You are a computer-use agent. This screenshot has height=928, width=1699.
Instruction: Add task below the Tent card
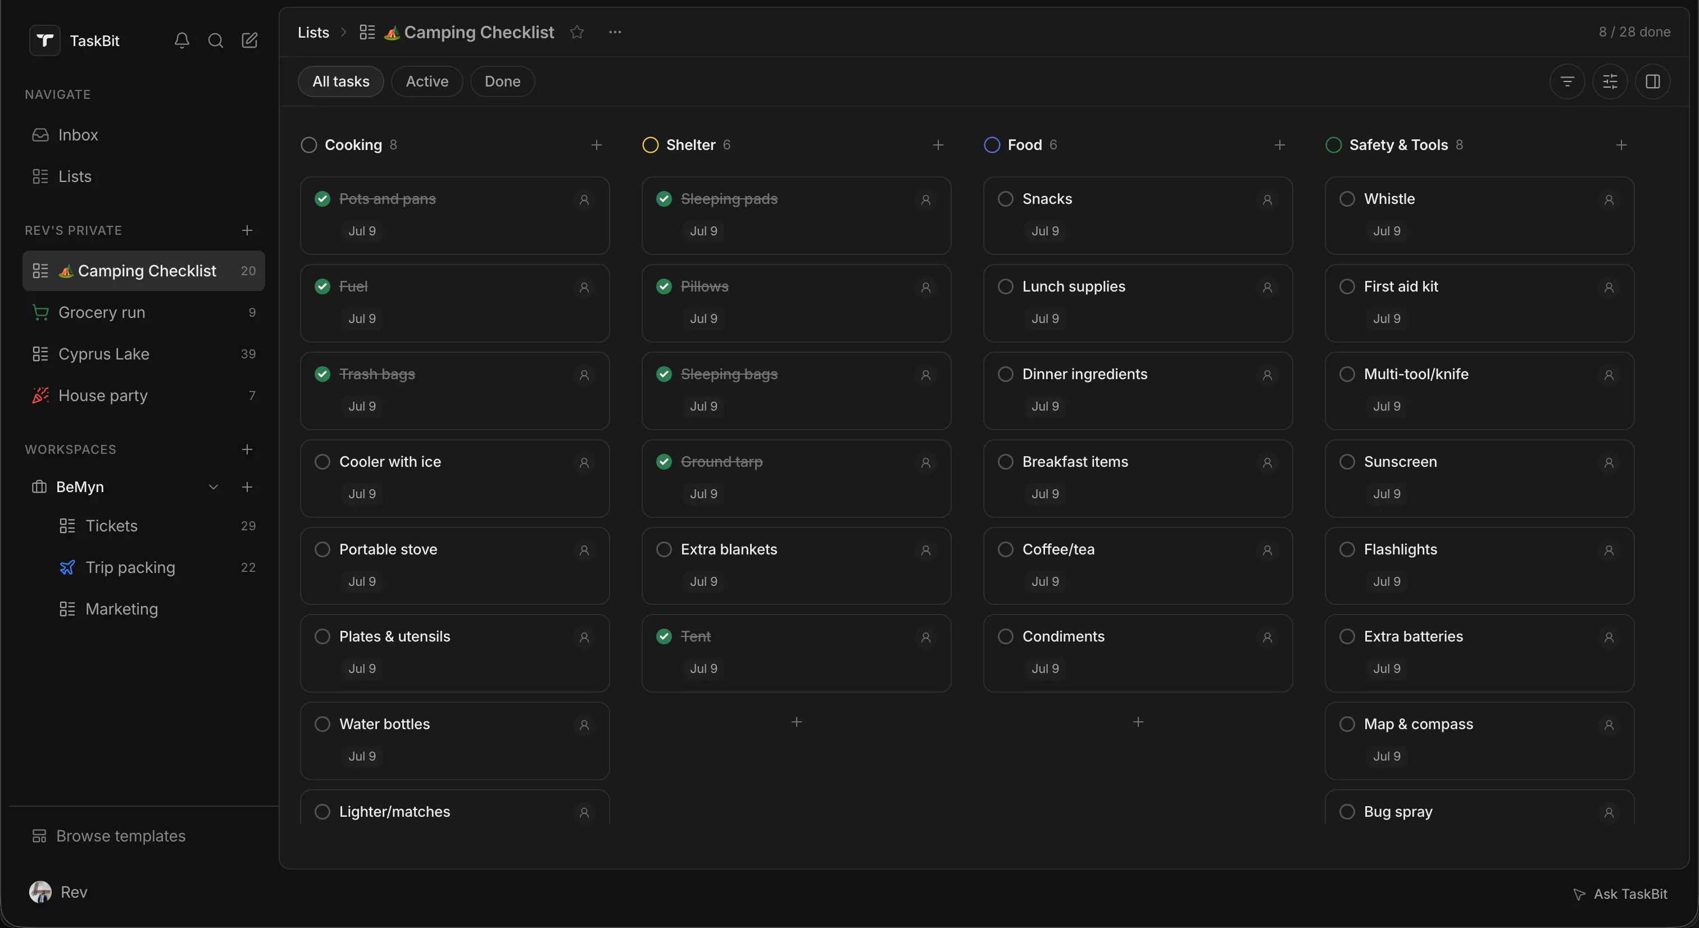796,722
